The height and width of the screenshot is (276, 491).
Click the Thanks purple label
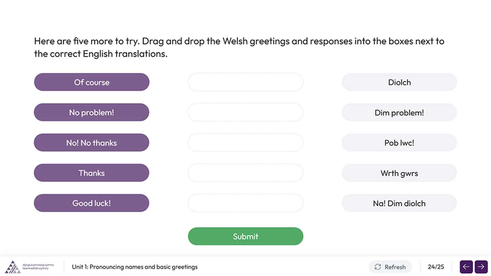click(x=92, y=173)
